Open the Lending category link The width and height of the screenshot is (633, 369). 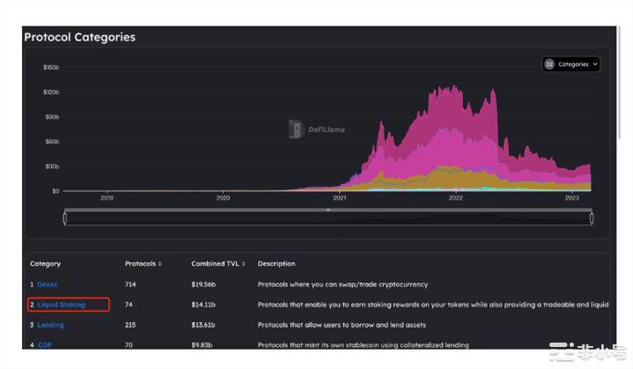coord(50,325)
